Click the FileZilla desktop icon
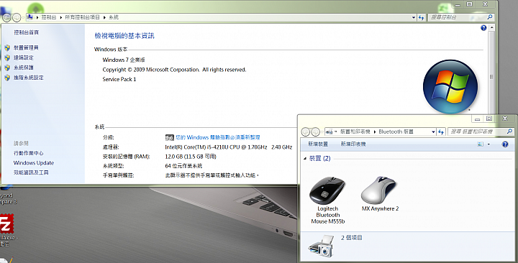The height and width of the screenshot is (263, 518). (6, 223)
